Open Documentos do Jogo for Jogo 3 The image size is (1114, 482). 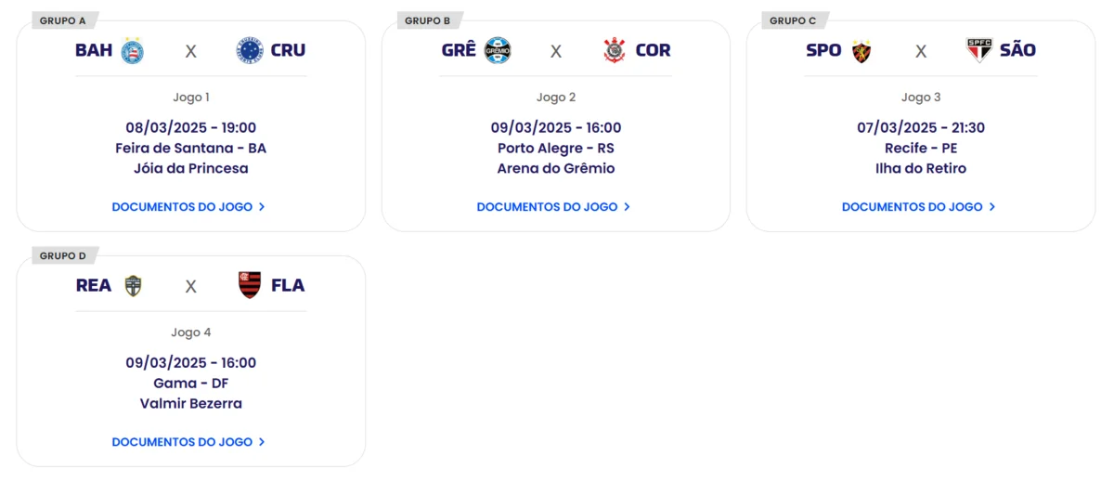coord(919,207)
